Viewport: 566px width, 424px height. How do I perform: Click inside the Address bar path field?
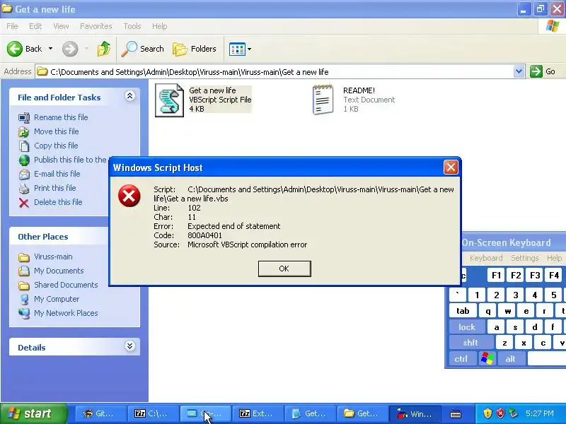pos(275,72)
